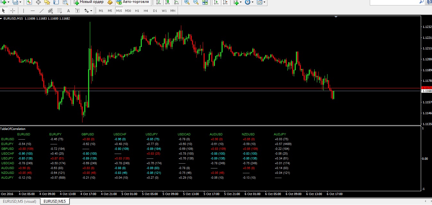
Task: Switch timeframe to H4
Action: coord(146,11)
